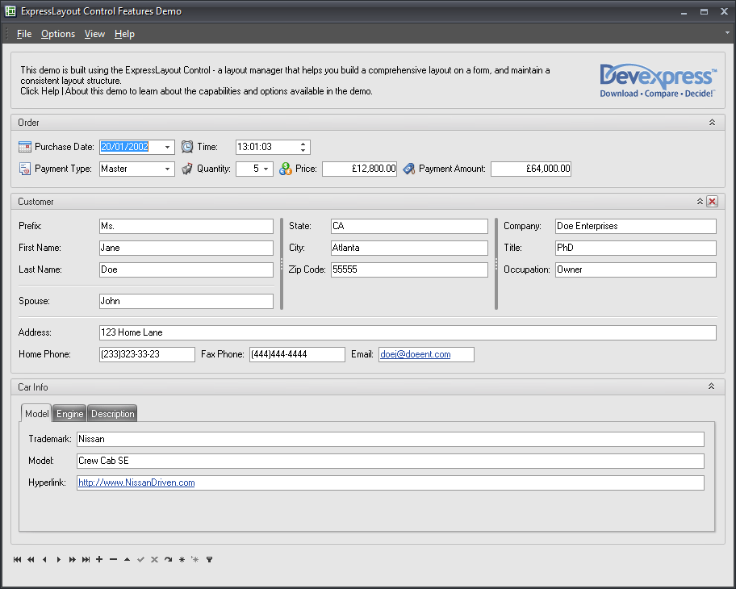Click the clock icon beside Time

click(x=187, y=147)
